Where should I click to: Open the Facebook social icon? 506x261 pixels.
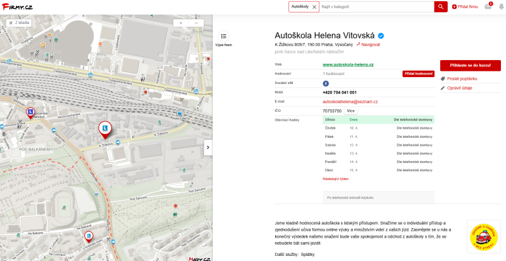point(326,83)
